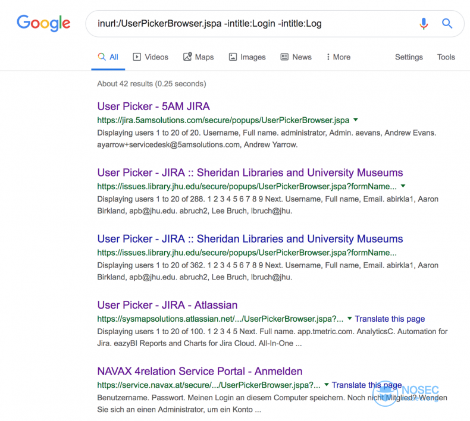Click the three-dot More icon
Viewport: 470px width, 421px height.
[328, 56]
